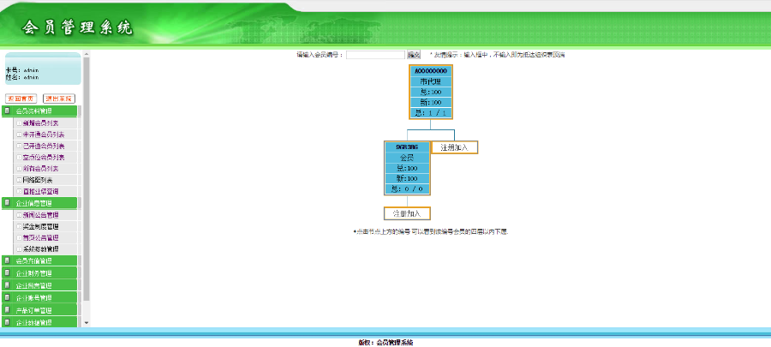Viewport: 771px width, 347px height.
Task: Click the 返回首页 button
Action: [x=21, y=99]
